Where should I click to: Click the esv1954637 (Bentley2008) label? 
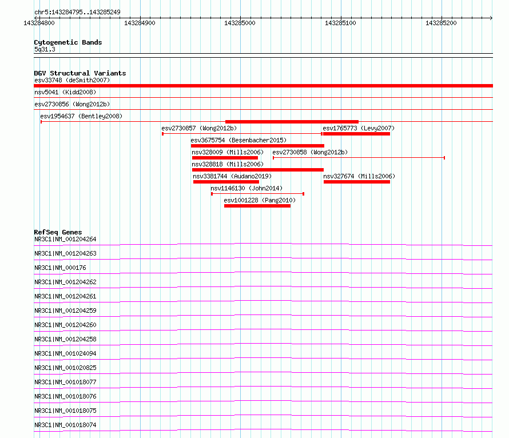(81, 116)
